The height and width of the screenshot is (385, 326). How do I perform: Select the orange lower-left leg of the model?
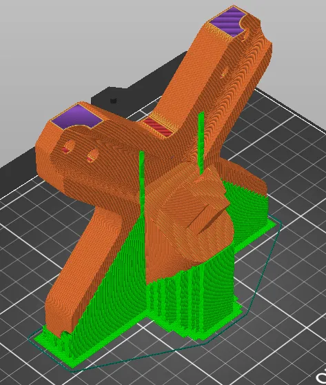(x=83, y=270)
